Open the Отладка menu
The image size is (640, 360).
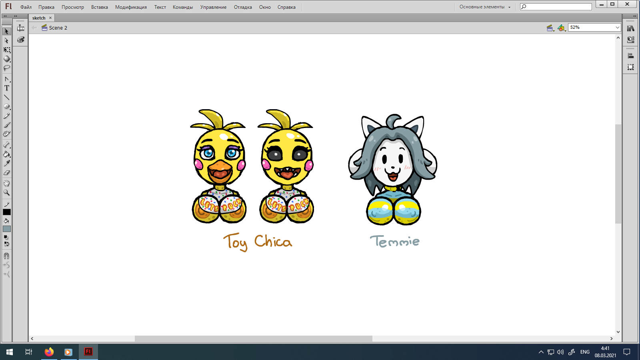[x=243, y=7]
